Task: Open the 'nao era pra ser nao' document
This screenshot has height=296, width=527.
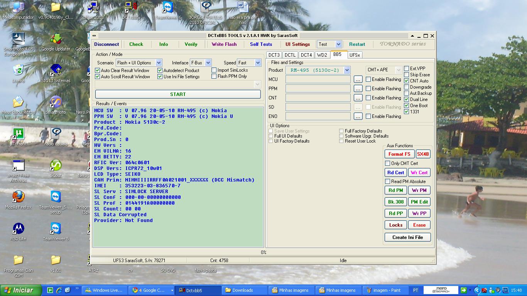Action: pyautogui.click(x=243, y=13)
